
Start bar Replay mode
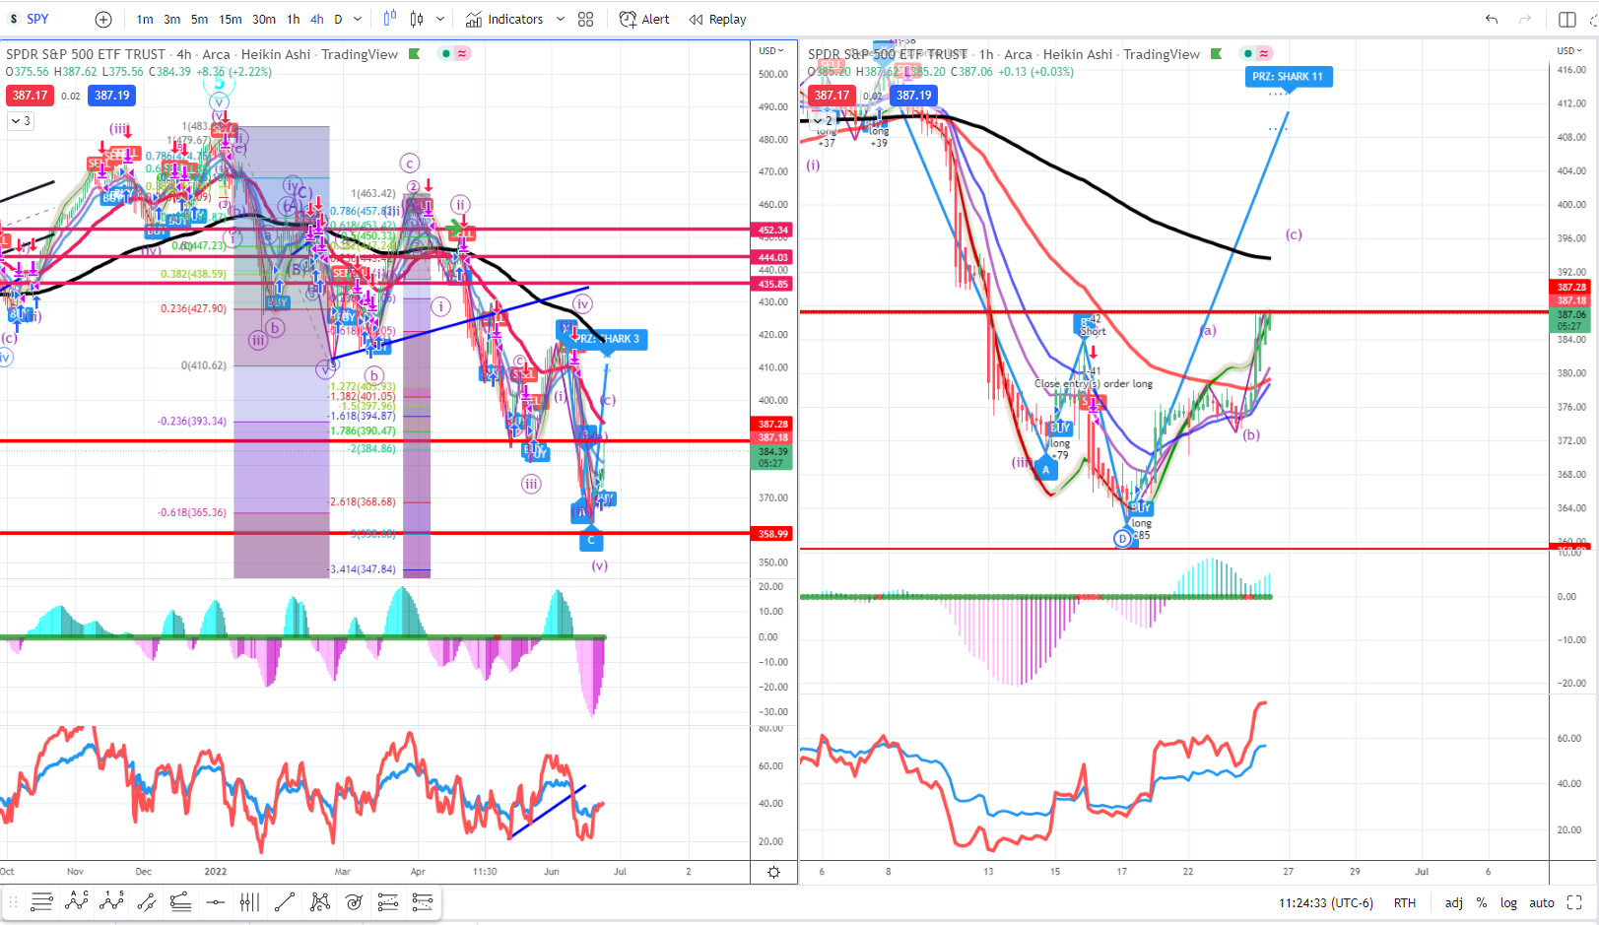717,19
